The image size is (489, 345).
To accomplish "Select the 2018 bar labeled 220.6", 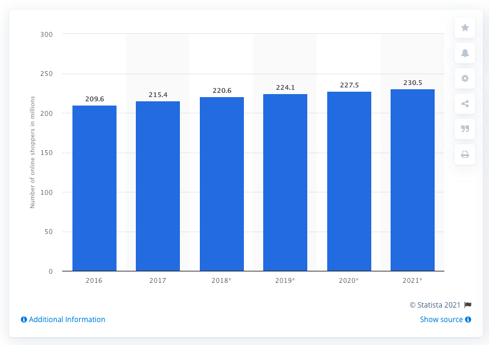I will click(x=222, y=184).
